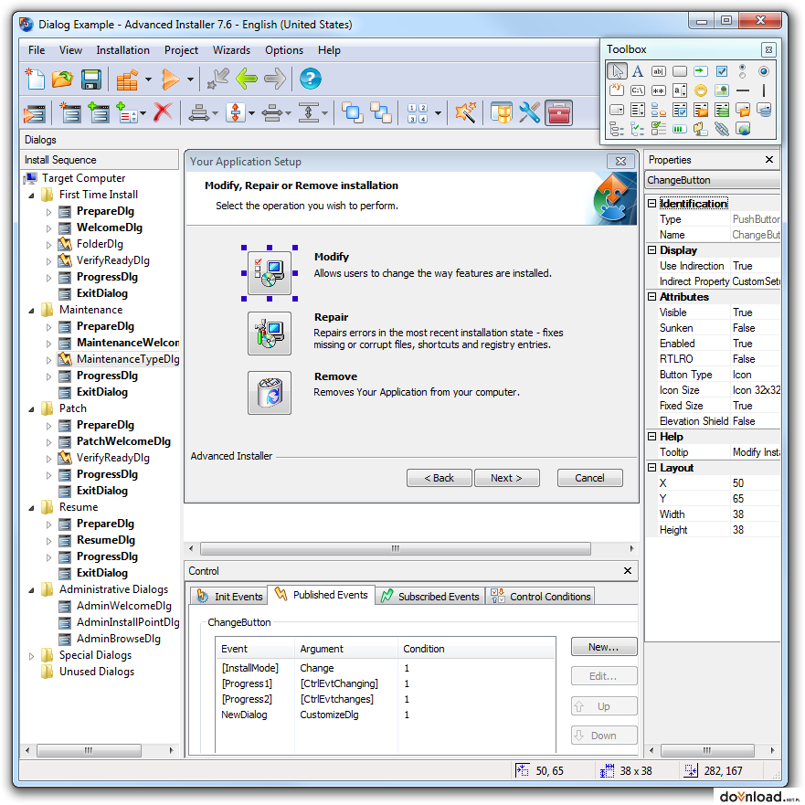Save the project with the floppy disk icon
The height and width of the screenshot is (805, 805).
click(x=90, y=79)
